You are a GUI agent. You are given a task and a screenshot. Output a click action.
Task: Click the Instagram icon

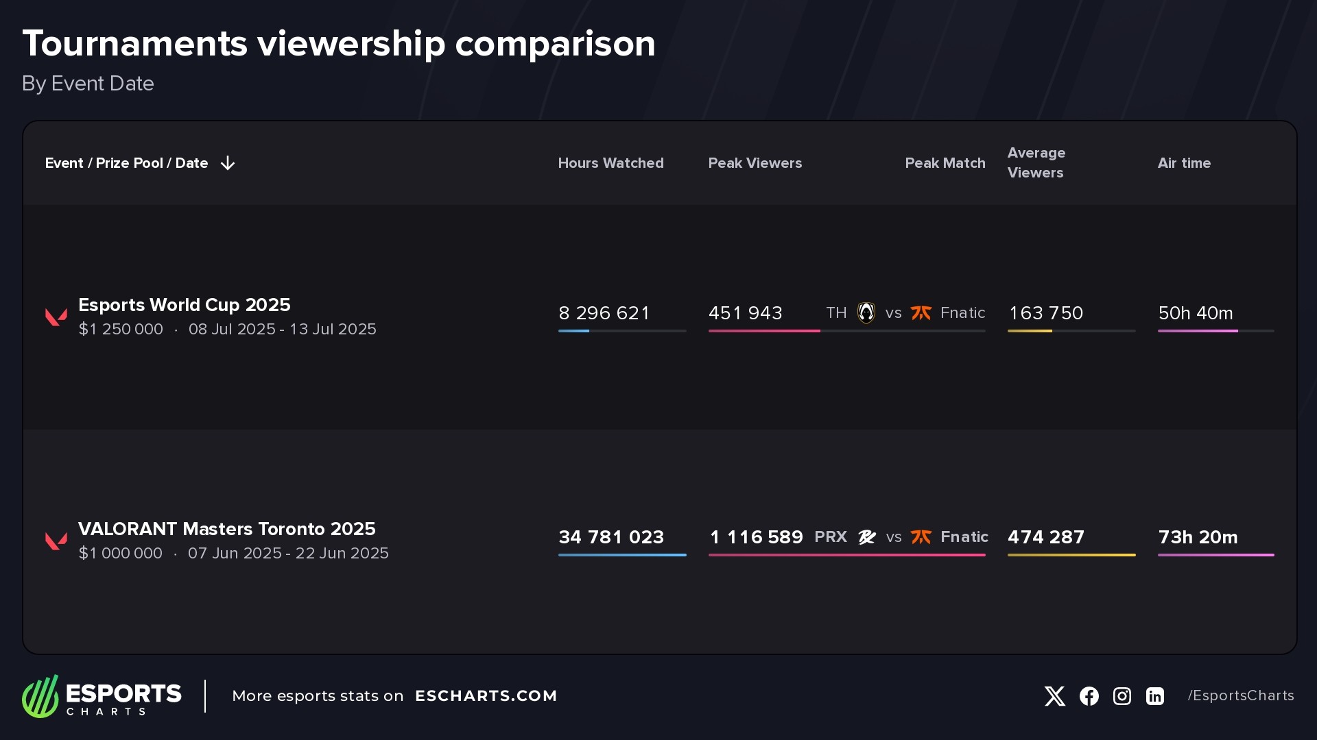[1122, 696]
